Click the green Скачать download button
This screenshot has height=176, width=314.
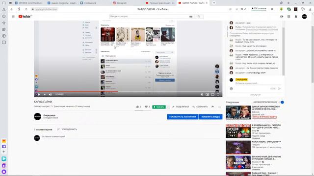[159, 107]
